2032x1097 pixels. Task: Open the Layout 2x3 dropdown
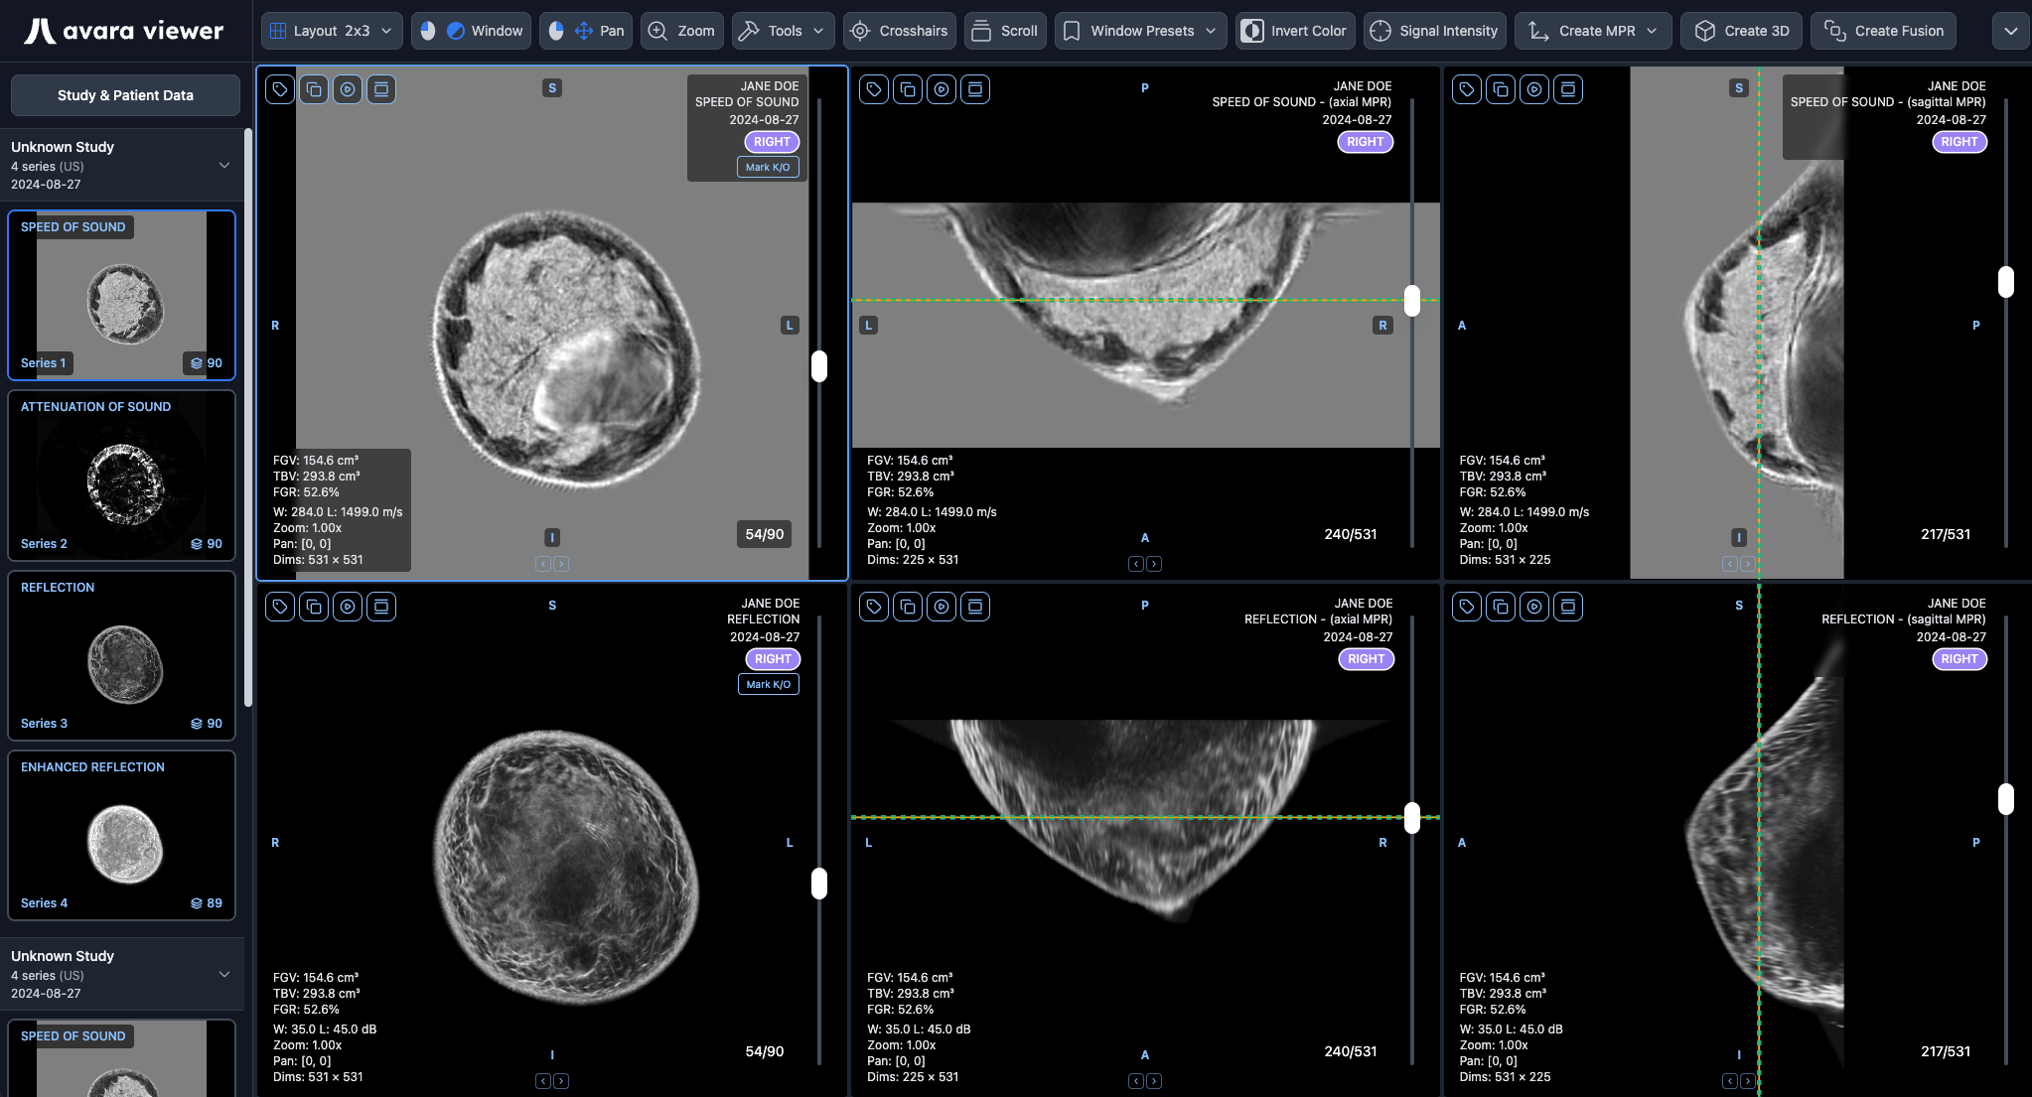[332, 31]
